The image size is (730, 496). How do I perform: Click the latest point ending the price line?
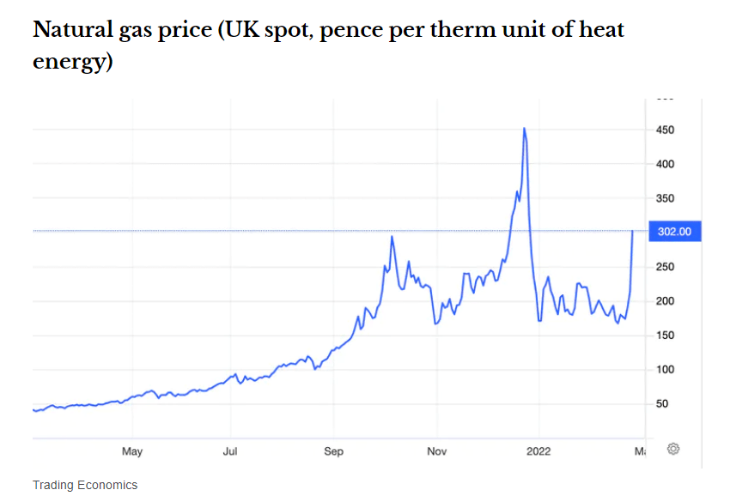[x=633, y=231]
